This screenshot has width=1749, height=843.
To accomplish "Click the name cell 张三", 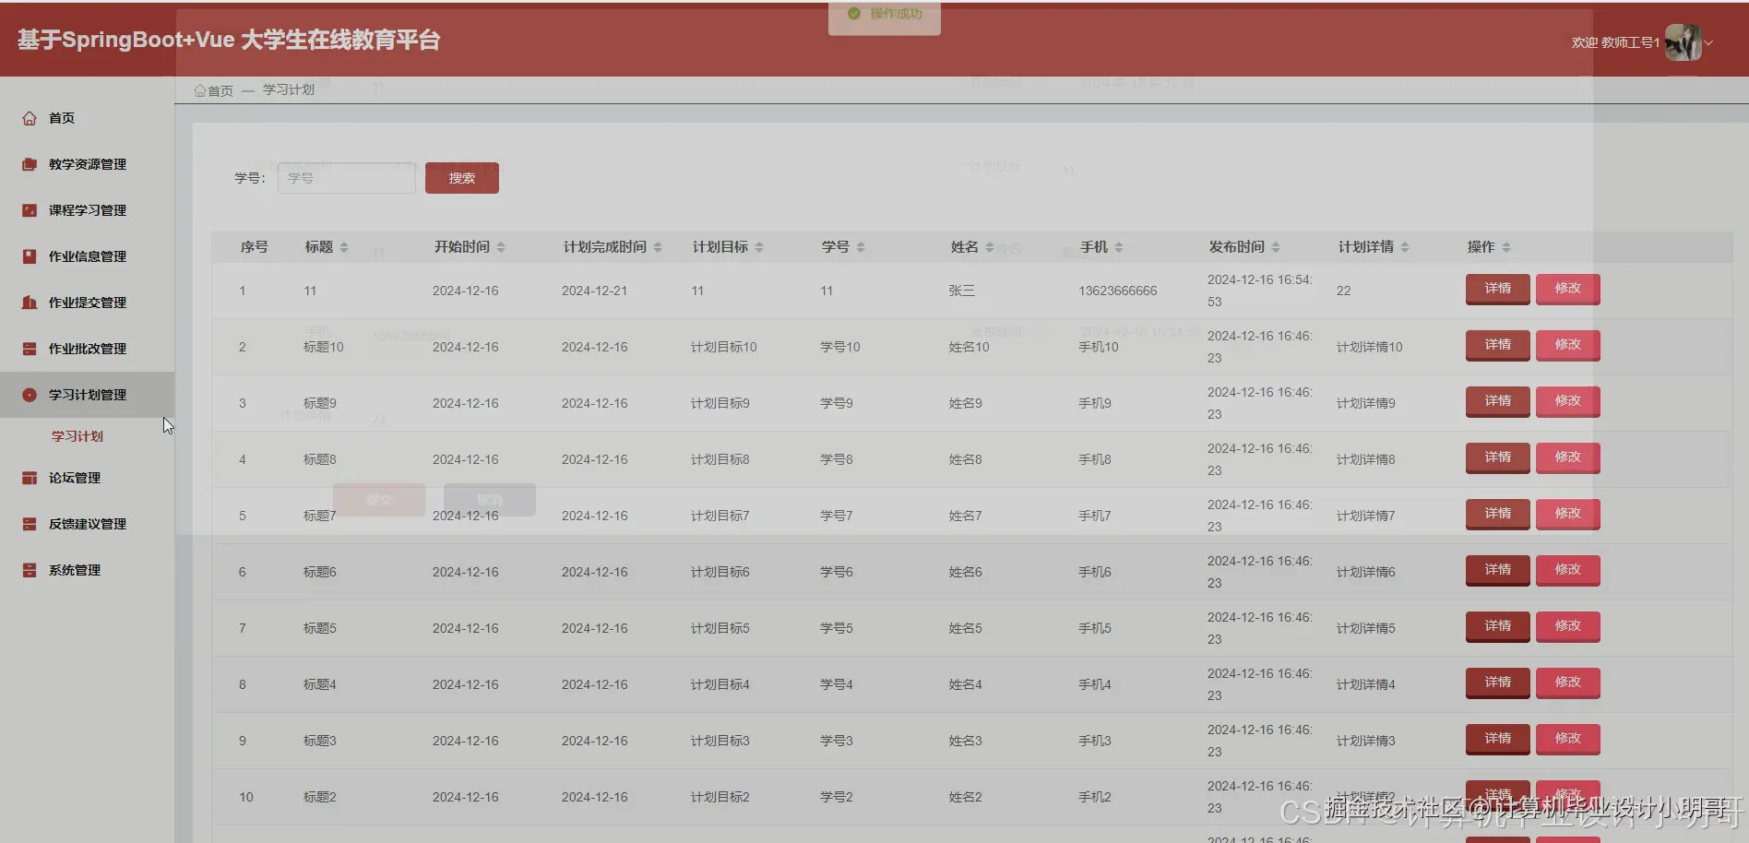I will click(962, 291).
